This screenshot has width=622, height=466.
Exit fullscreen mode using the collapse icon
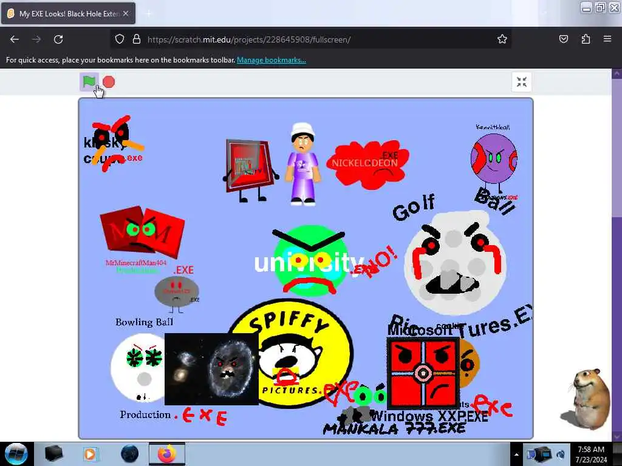tap(521, 82)
